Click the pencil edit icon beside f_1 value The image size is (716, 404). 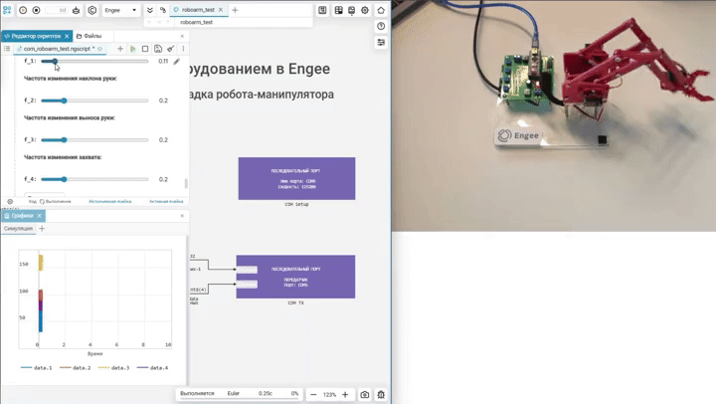[177, 62]
